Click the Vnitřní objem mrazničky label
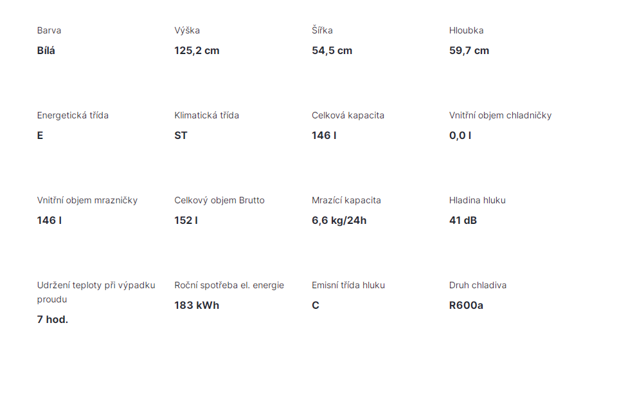Image resolution: width=617 pixels, height=406 pixels. coord(87,200)
